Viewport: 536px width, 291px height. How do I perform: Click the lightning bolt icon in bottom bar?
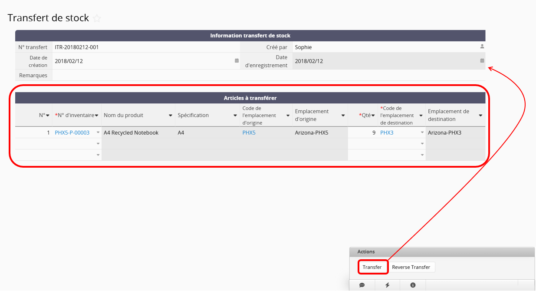(387, 285)
